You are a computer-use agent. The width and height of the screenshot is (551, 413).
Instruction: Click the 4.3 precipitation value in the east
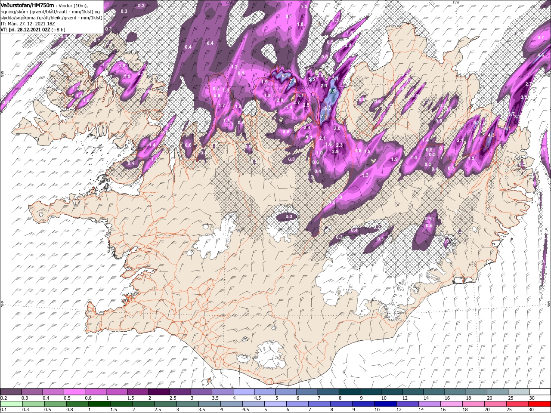point(492,135)
